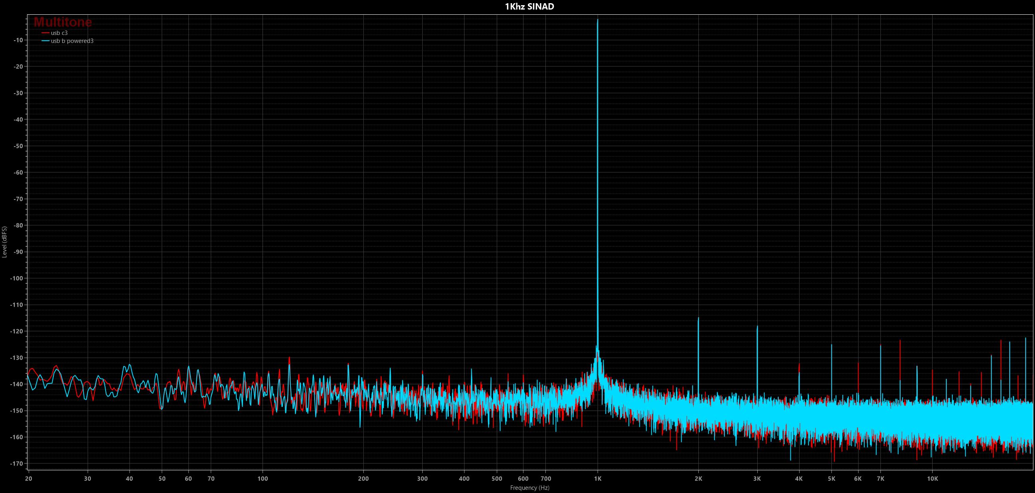Click the 10K frequency axis tick label

tap(933, 479)
